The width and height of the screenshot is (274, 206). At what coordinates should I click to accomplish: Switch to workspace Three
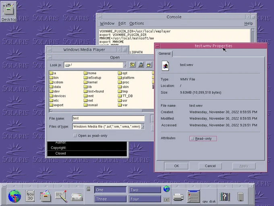coord(110,199)
